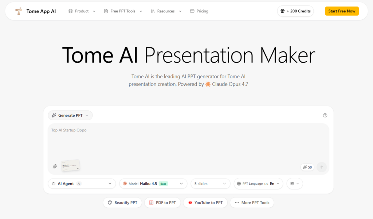Expand the Generate PPT mode dropdown
Viewport: 373px width, 219px height.
tap(70, 116)
